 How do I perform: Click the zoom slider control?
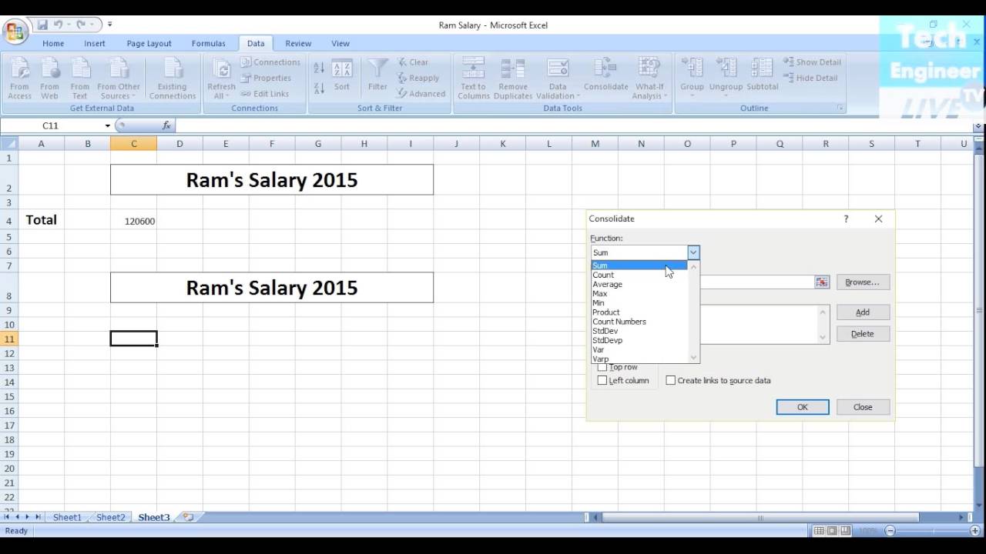click(x=934, y=531)
